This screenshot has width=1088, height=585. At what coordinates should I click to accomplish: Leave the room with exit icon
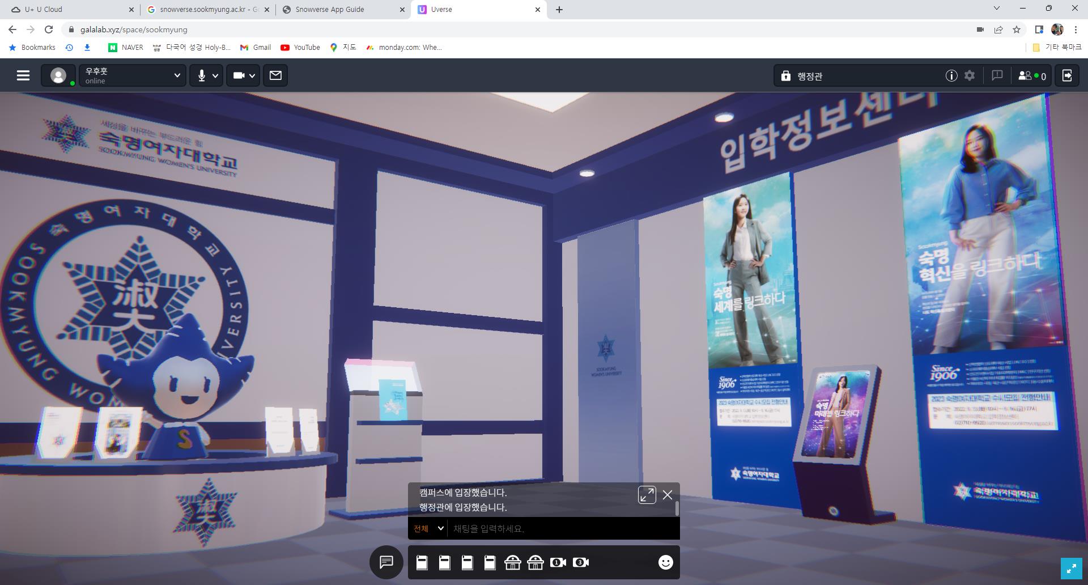(x=1067, y=75)
